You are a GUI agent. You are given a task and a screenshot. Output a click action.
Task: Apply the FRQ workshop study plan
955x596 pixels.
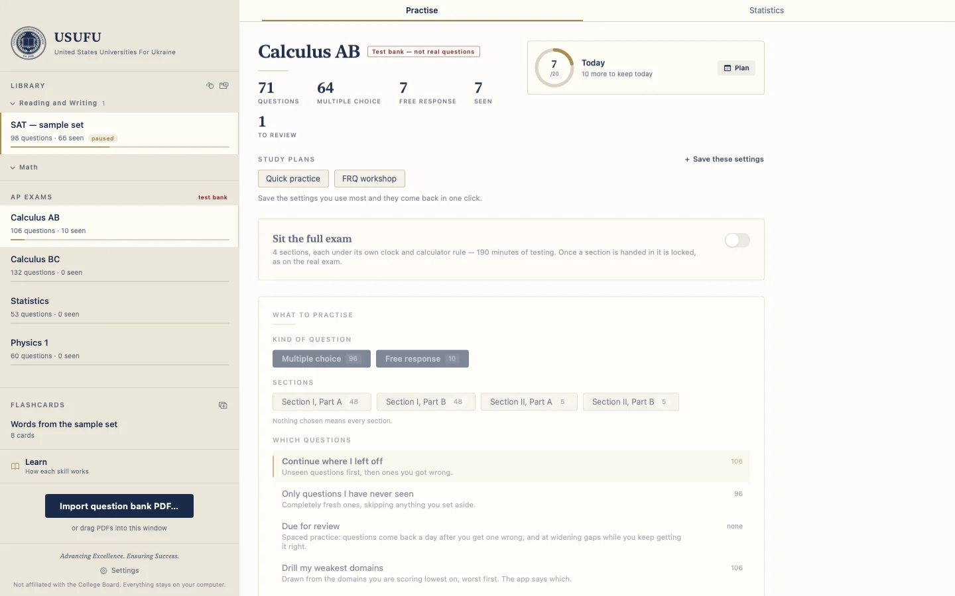369,179
